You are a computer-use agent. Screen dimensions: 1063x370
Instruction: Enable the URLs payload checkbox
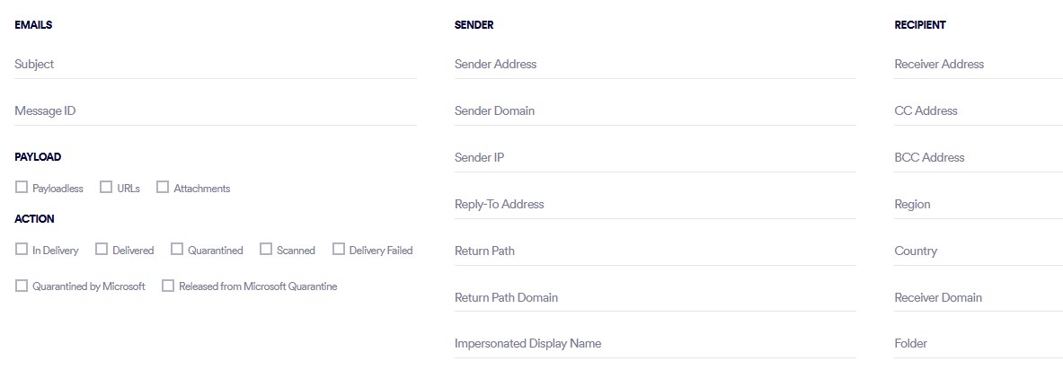tap(106, 188)
